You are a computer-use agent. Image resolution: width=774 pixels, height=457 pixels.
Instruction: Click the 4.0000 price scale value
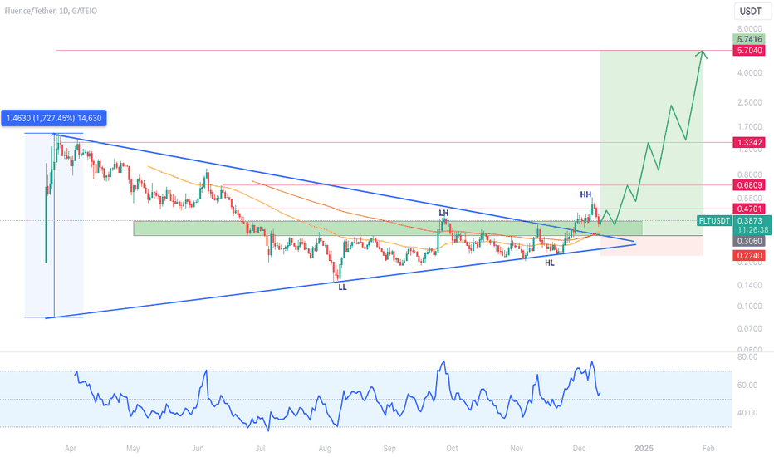click(750, 72)
